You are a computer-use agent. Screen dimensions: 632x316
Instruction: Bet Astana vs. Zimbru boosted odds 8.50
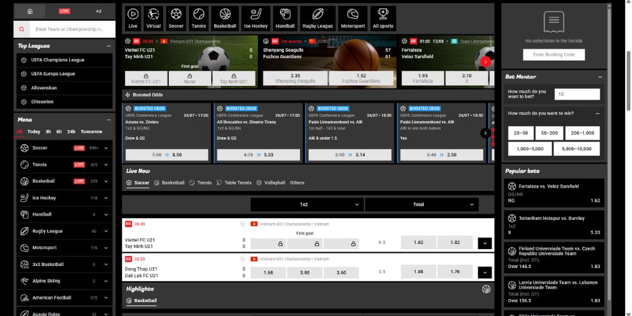coord(167,155)
